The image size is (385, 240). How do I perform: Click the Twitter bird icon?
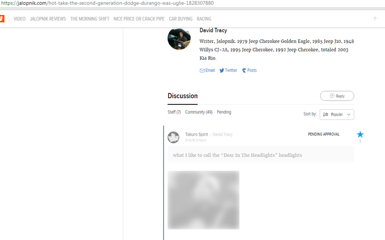222,71
